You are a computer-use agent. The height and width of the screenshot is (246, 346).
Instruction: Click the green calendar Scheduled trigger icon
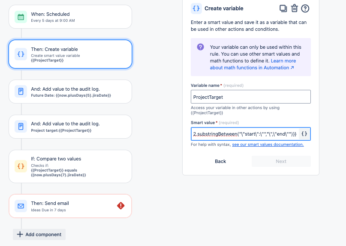point(21,17)
